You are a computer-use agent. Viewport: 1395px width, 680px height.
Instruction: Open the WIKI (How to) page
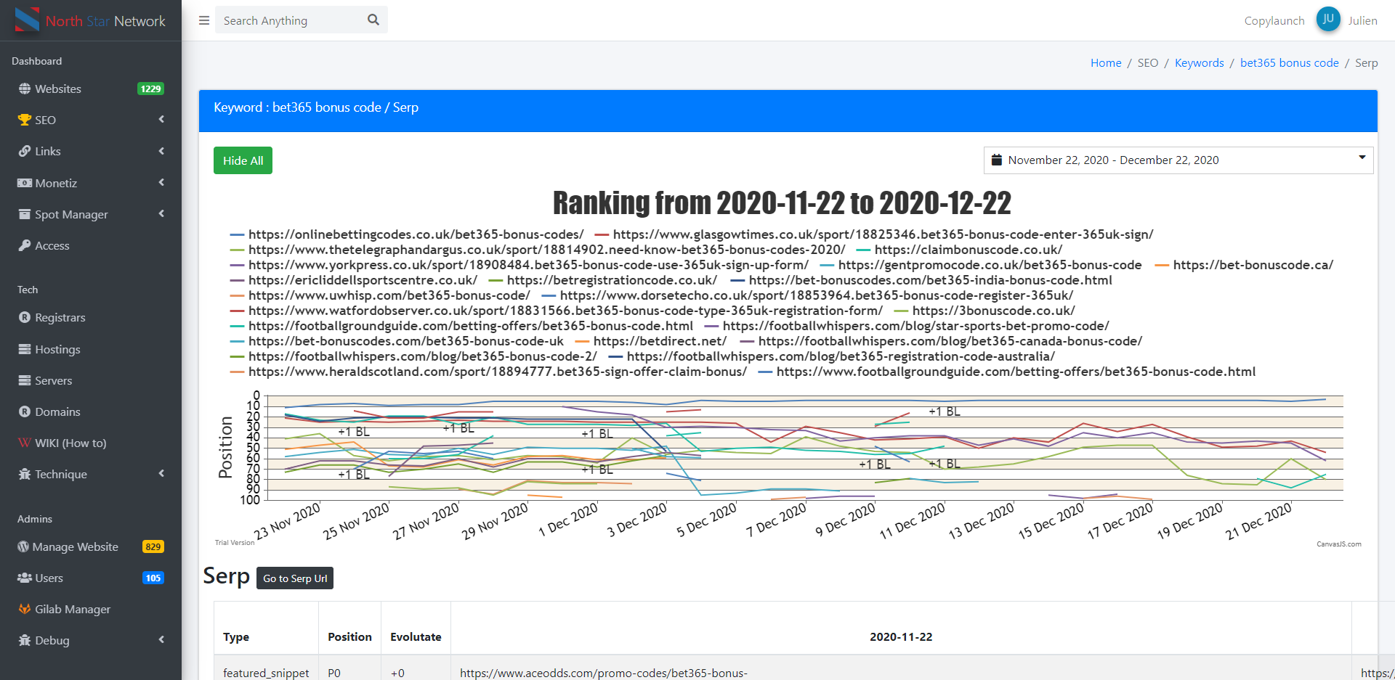point(70,443)
